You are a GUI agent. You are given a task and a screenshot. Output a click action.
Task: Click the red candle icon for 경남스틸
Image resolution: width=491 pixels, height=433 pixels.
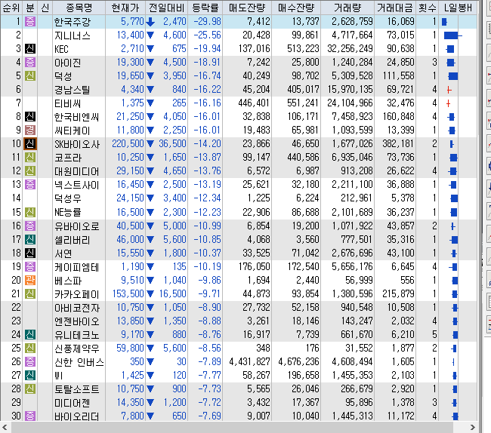click(x=449, y=90)
